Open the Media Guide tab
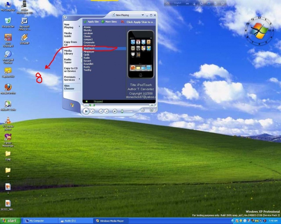 pyautogui.click(x=68, y=35)
